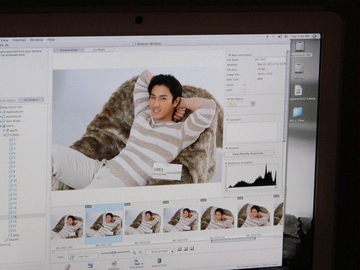Viewport: 360px width, 270px height.
Task: Expand the automount folder arrow
Action: click(0, 116)
